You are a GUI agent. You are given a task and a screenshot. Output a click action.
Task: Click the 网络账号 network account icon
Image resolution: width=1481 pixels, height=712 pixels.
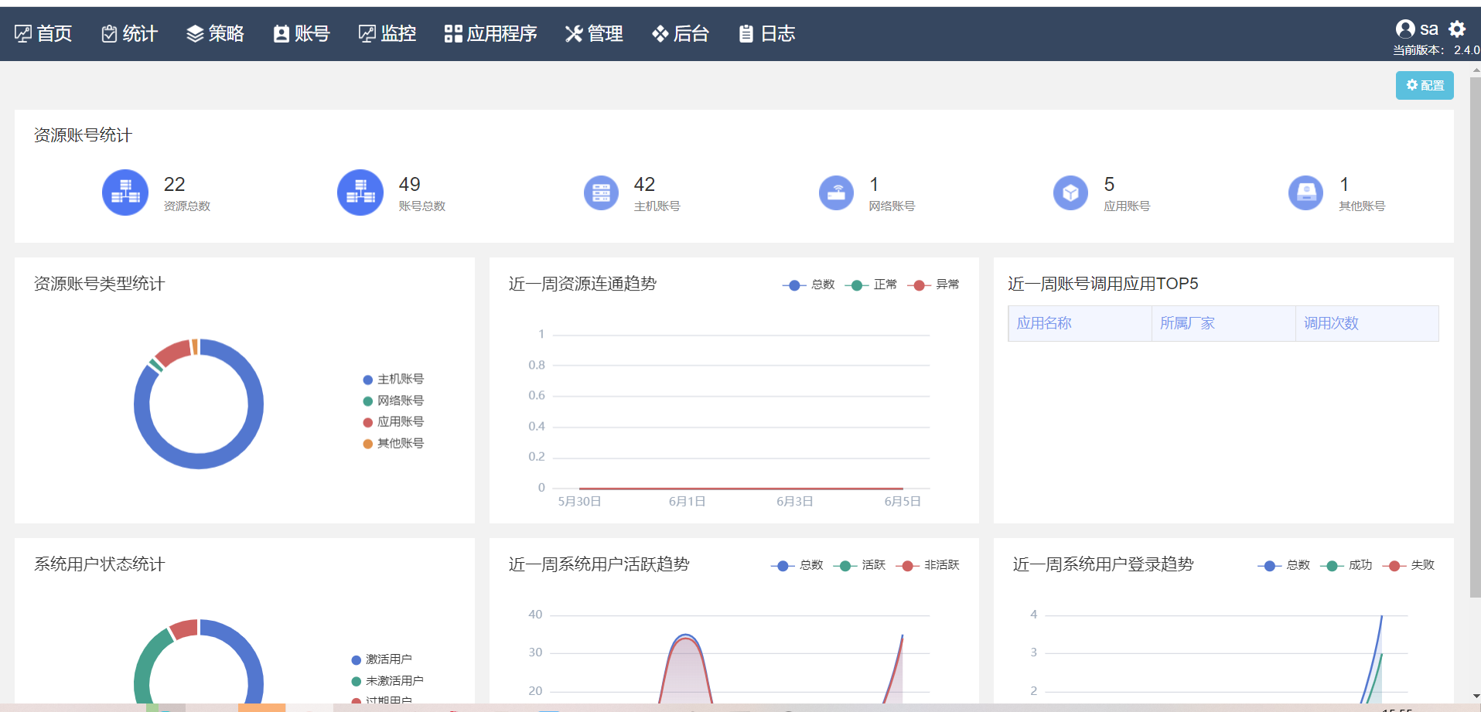836,193
